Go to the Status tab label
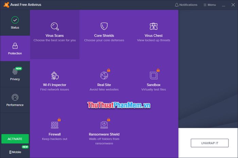This screenshot has height=158, width=238. click(x=15, y=27)
